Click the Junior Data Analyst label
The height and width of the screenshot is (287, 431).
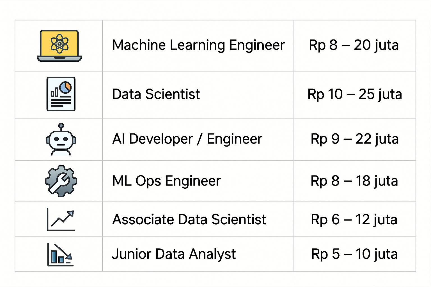174,254
